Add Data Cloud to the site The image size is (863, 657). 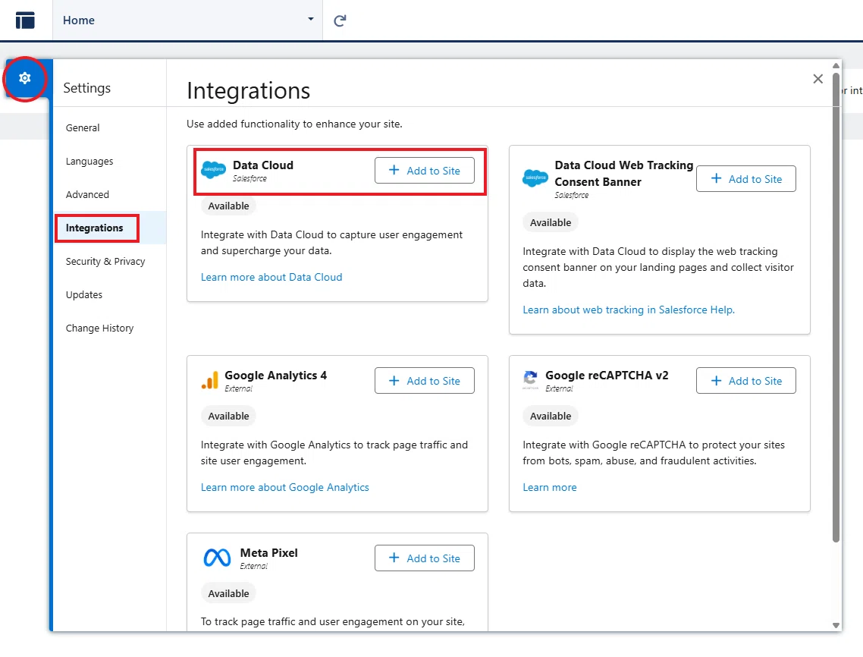pos(425,171)
